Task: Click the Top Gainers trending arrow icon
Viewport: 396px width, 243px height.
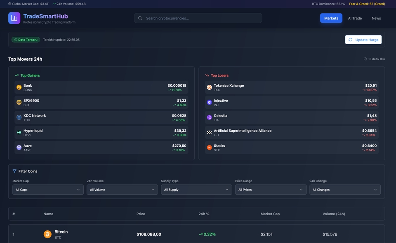Action: coord(16,75)
